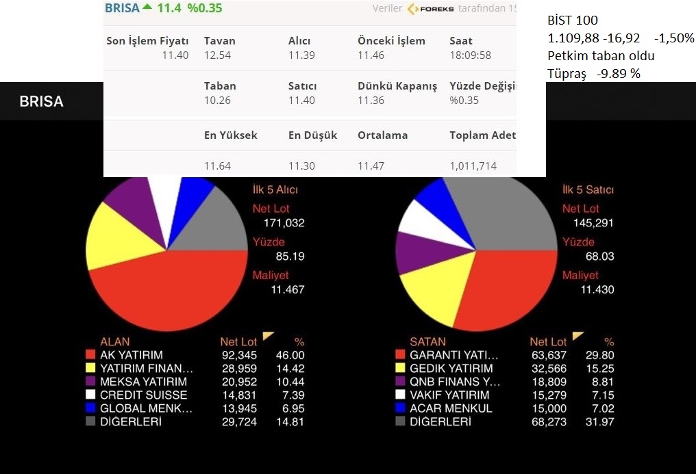Click the white CREDIT SUISSE legend swatch
The width and height of the screenshot is (696, 474).
click(x=90, y=394)
